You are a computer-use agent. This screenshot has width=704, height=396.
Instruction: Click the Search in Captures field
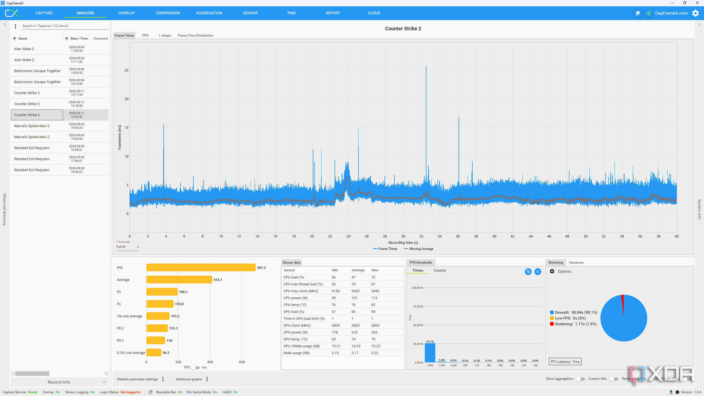pos(65,26)
